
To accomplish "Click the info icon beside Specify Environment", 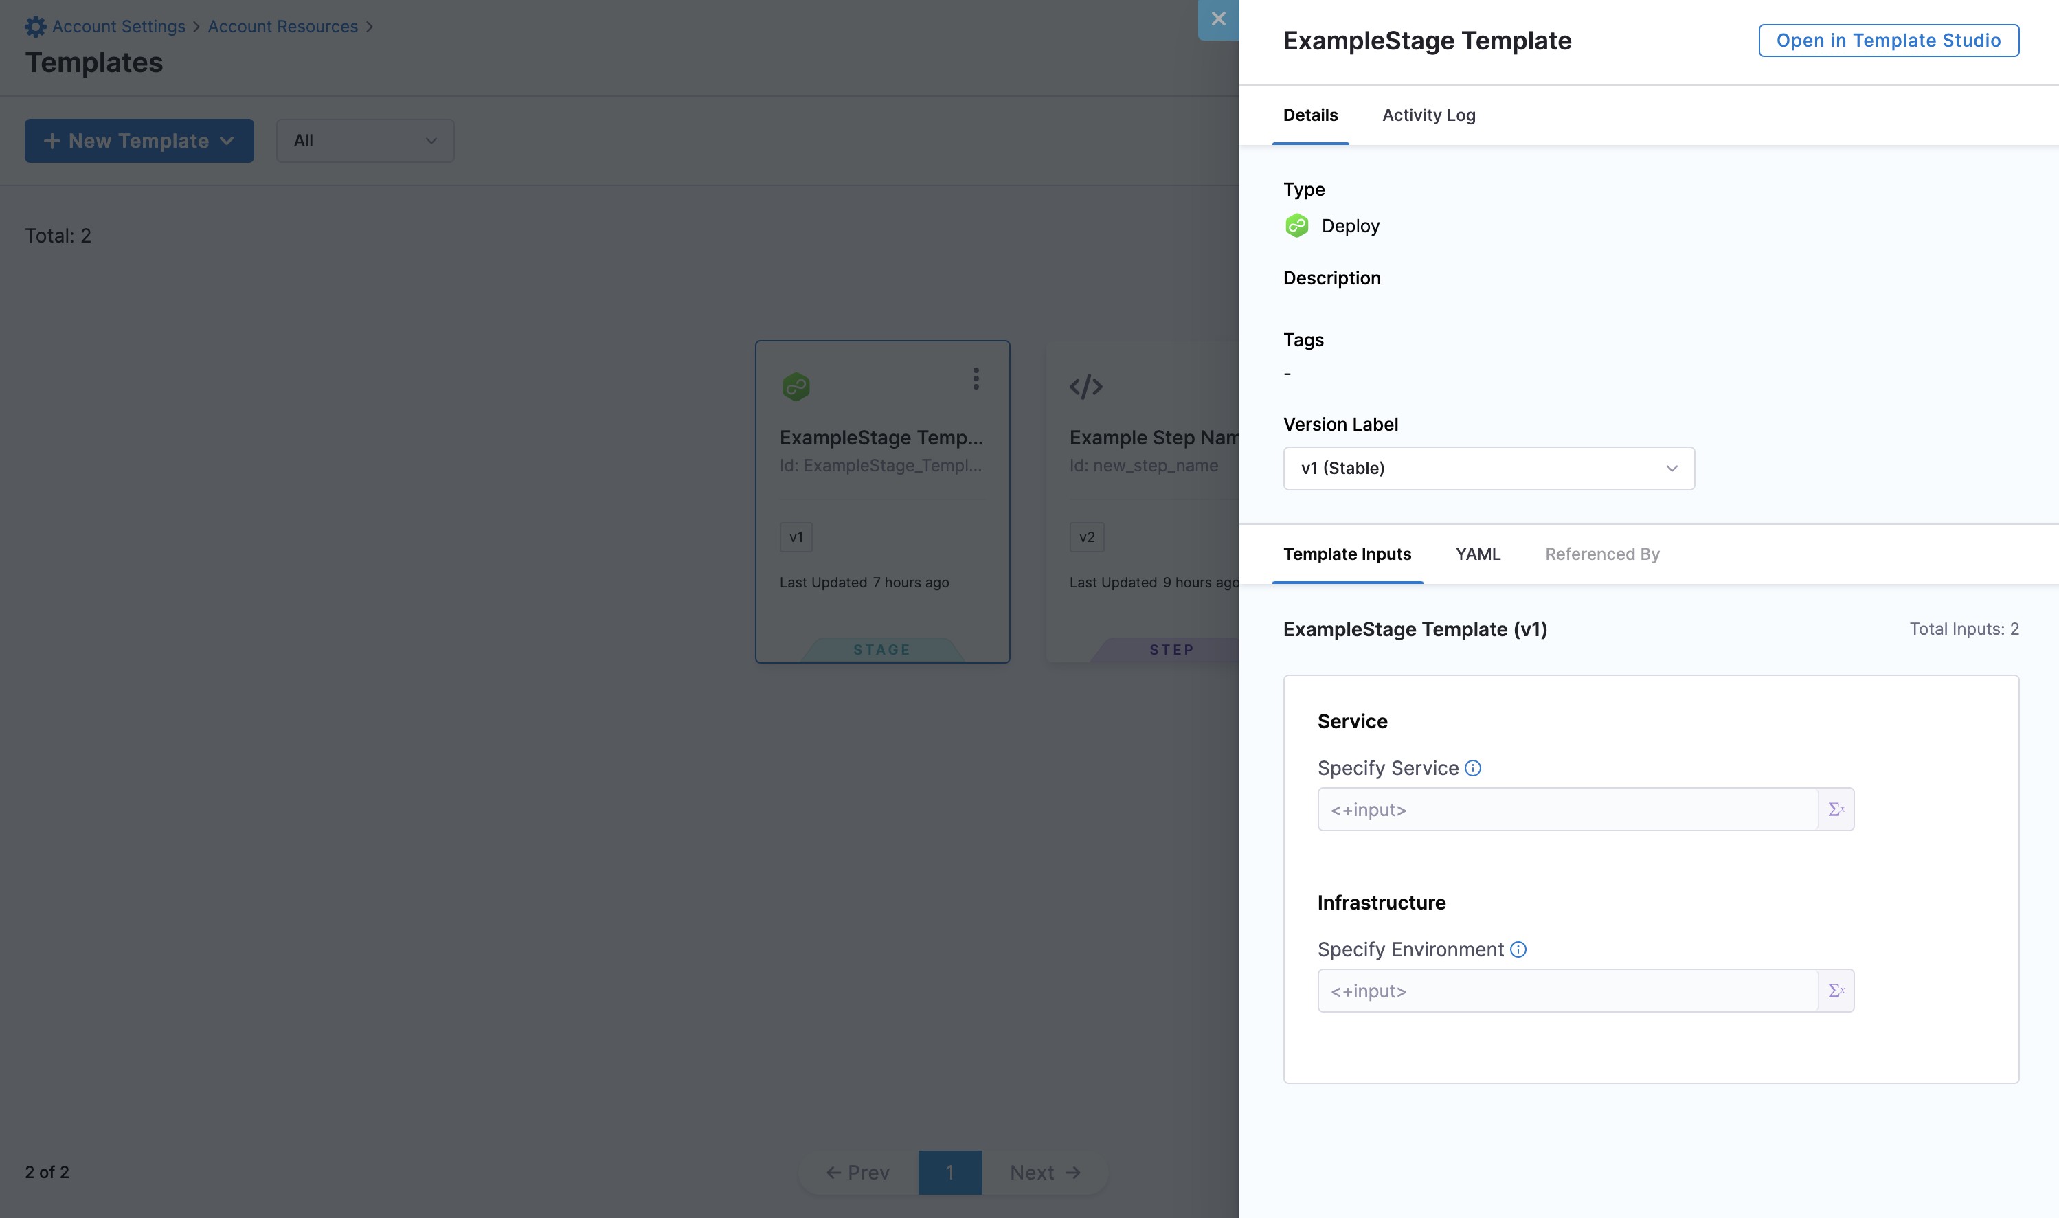I will 1518,949.
